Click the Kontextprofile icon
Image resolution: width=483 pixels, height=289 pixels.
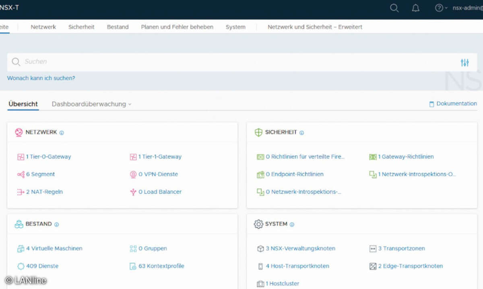click(133, 266)
